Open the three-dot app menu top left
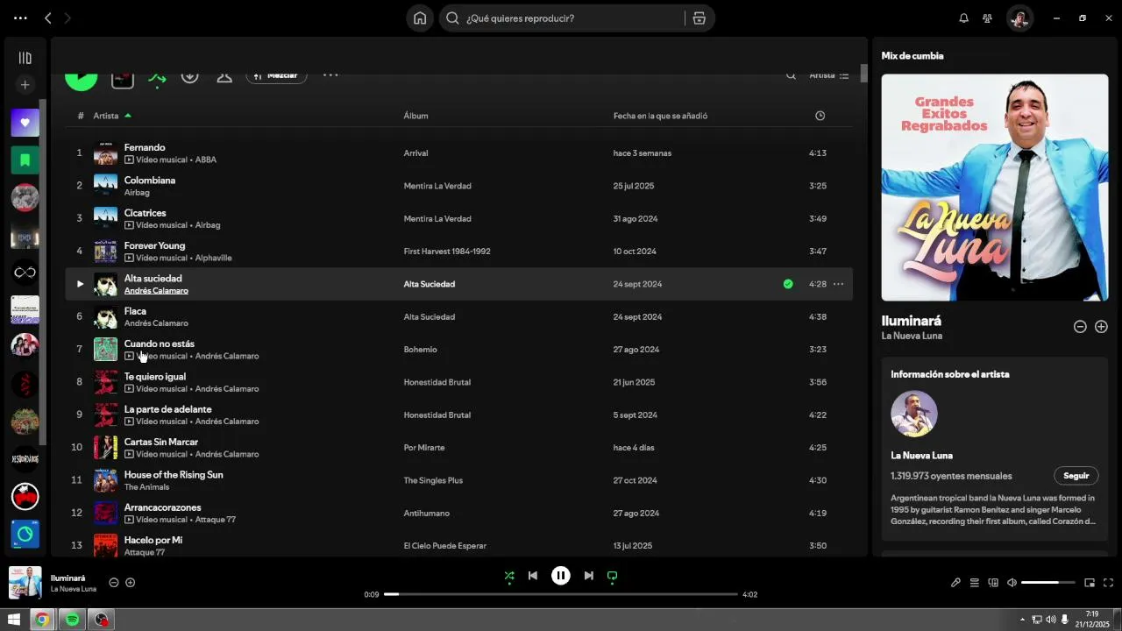 (x=20, y=18)
